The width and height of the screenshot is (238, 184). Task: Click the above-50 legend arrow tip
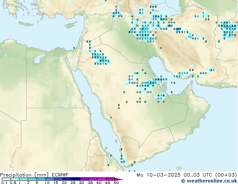(119, 179)
